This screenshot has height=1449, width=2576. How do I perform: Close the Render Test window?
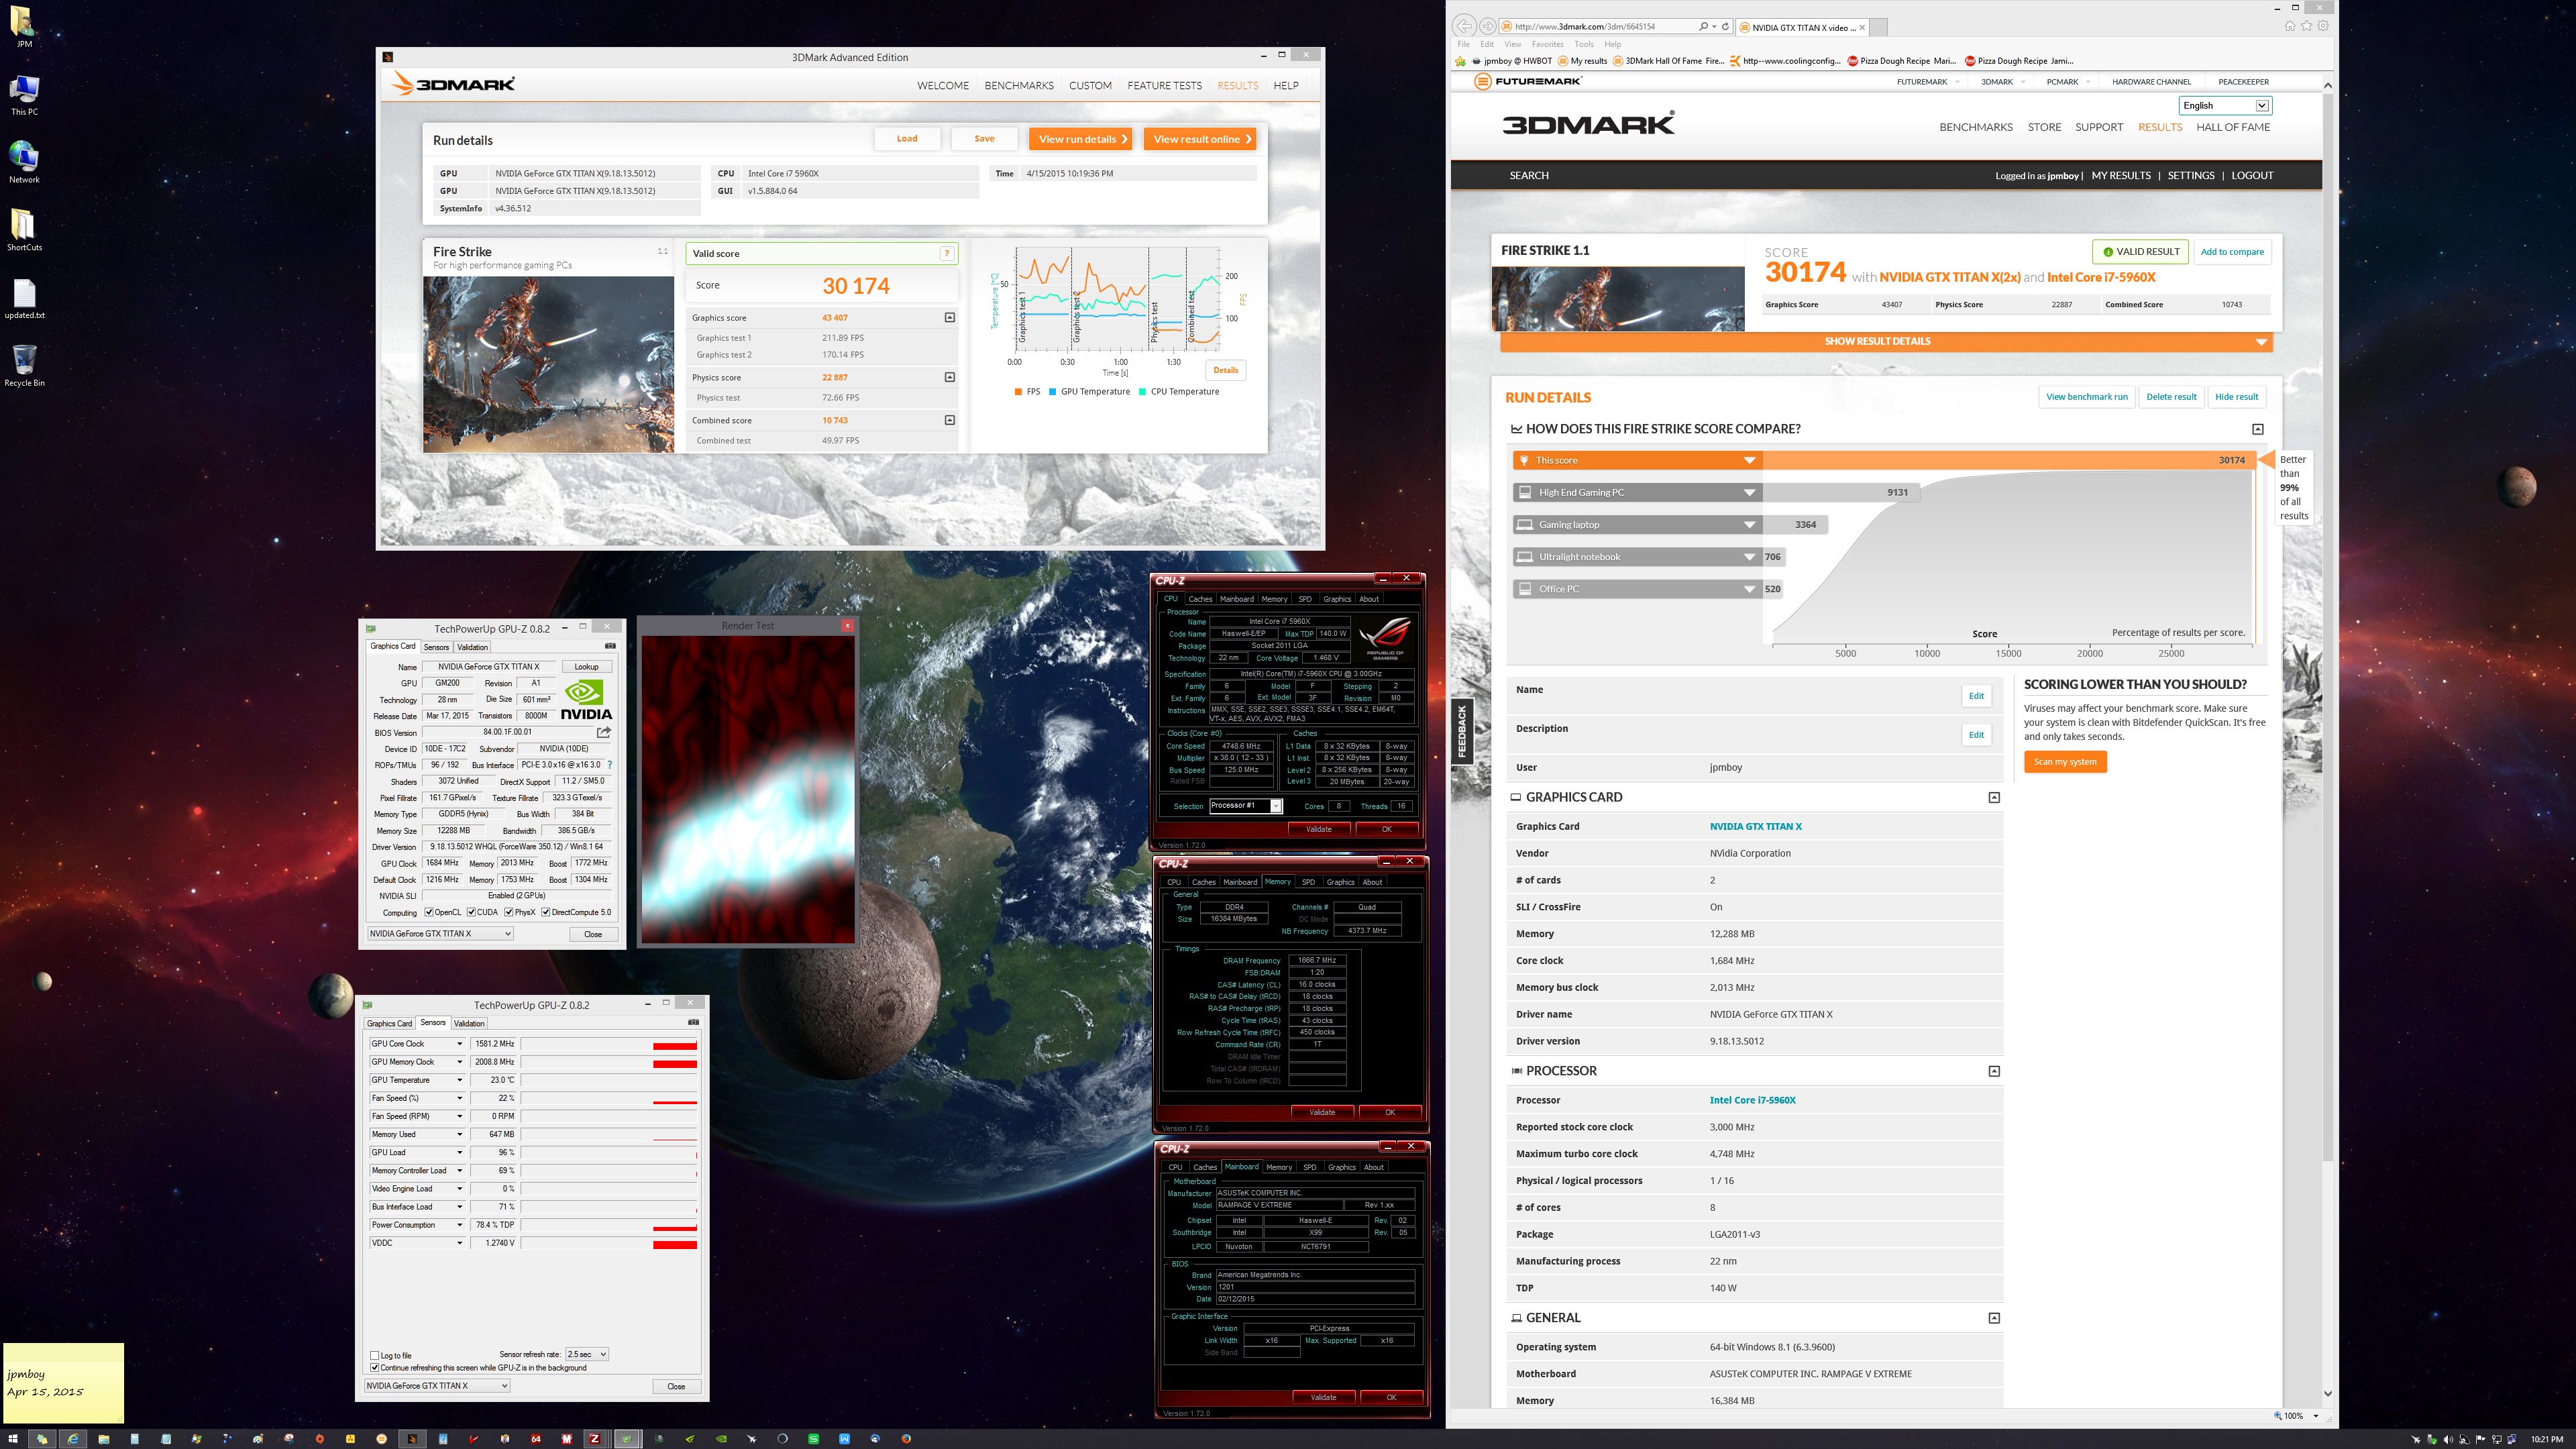pyautogui.click(x=847, y=626)
